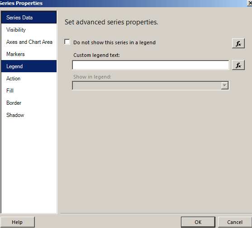
Task: Go to the Shadow page
Action: tap(29, 115)
